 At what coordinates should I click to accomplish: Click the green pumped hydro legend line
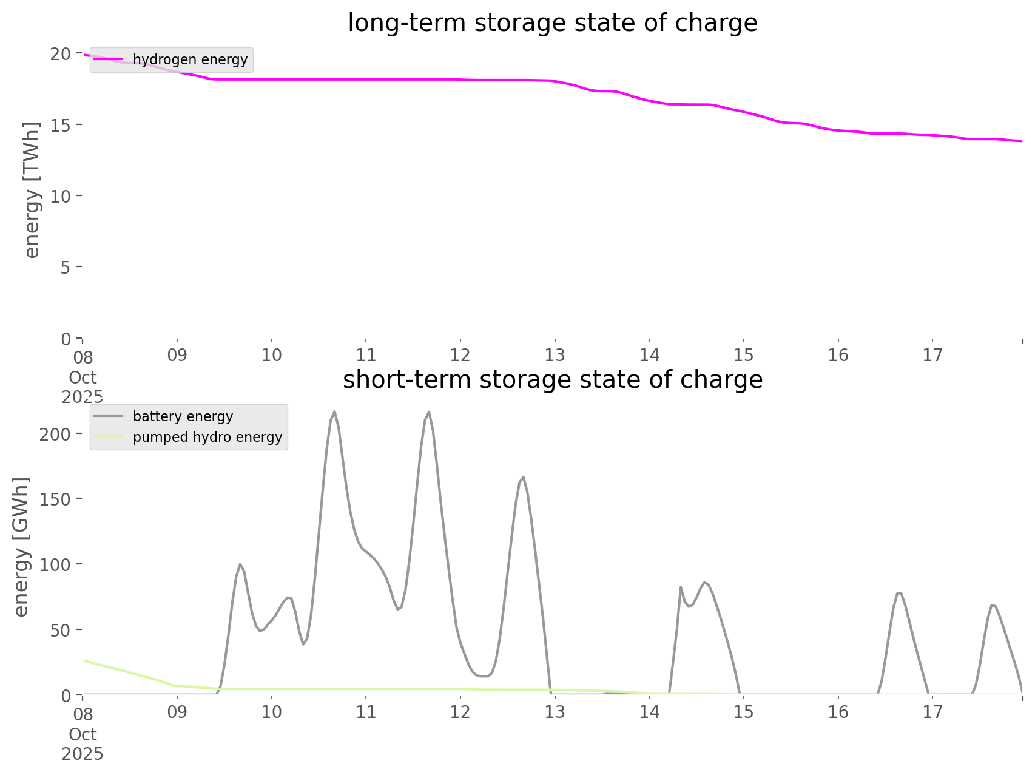(x=109, y=437)
